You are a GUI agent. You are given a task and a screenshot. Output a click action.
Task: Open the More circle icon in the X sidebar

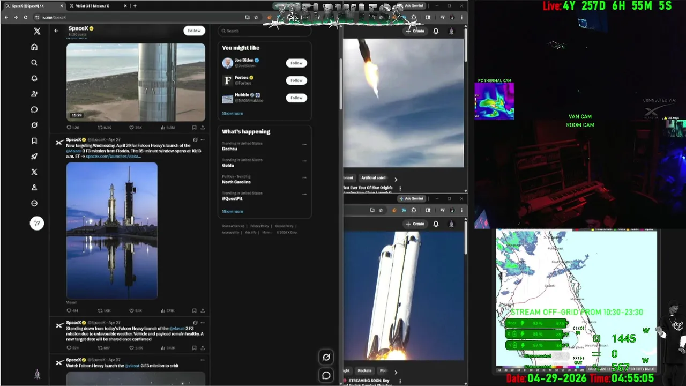click(x=34, y=203)
